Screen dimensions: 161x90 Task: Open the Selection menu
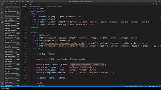12,1
